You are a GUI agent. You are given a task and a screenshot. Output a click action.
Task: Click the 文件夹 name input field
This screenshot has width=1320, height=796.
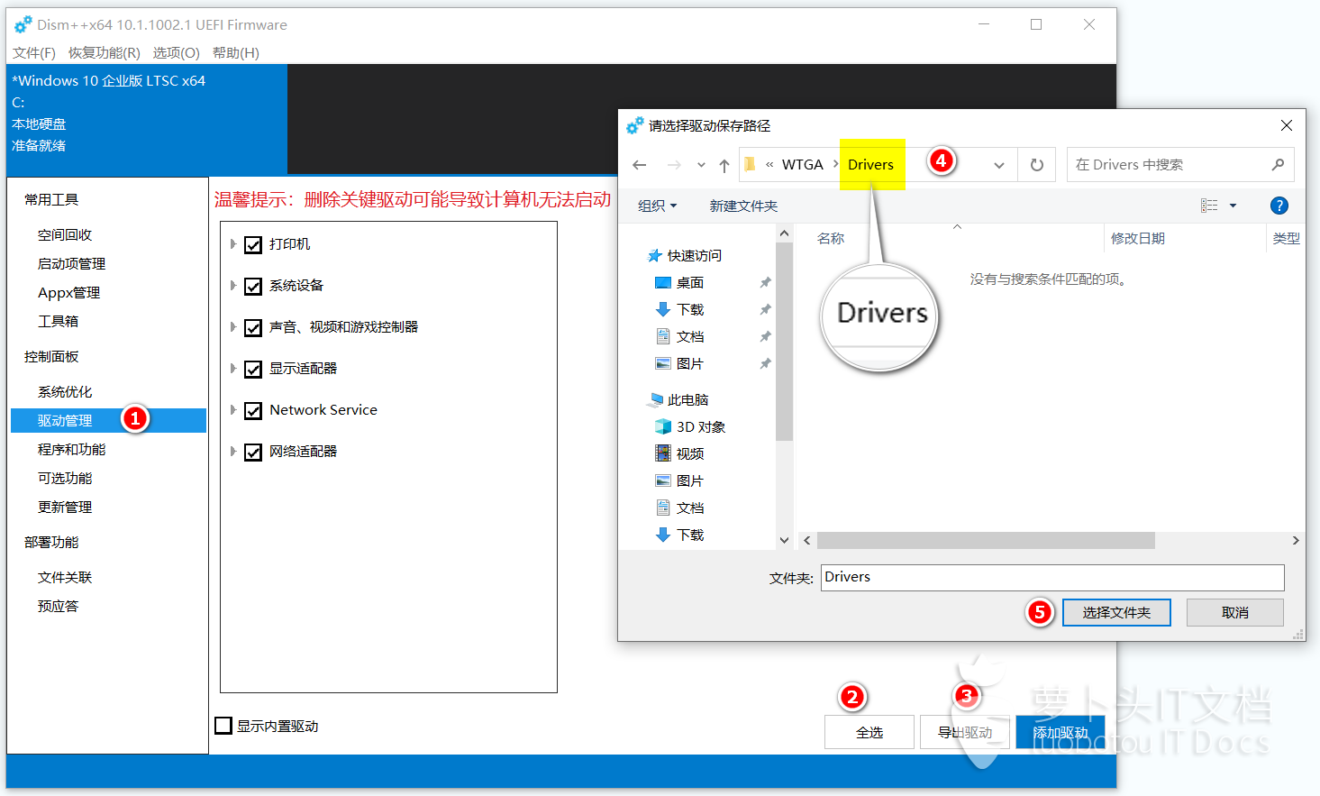pos(1051,577)
